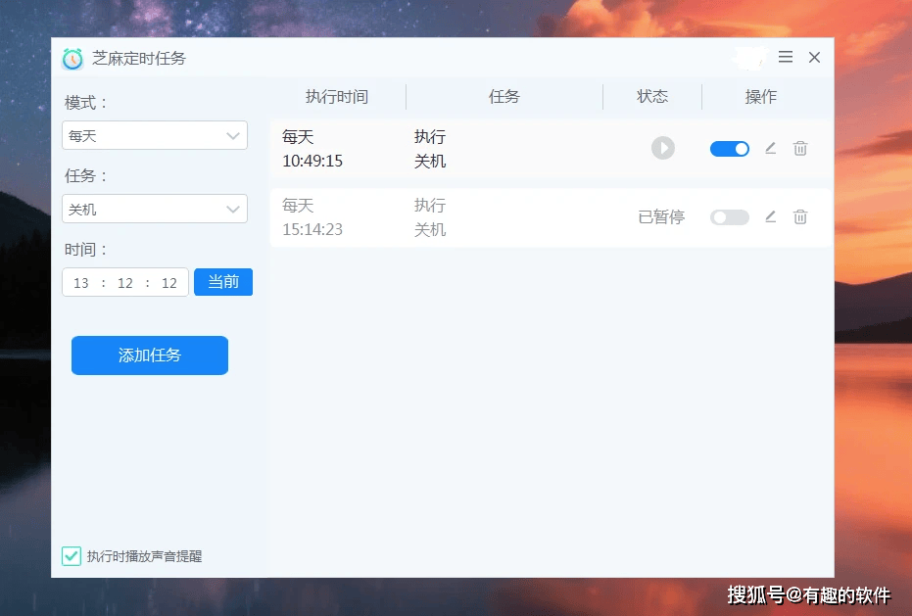This screenshot has width=912, height=616.
Task: Select the 已暂停 status label
Action: (661, 217)
